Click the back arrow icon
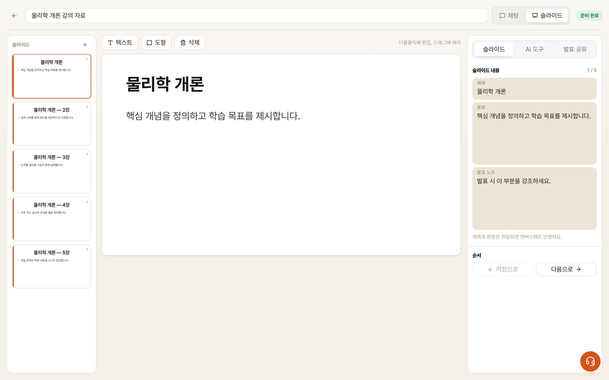 [14, 16]
